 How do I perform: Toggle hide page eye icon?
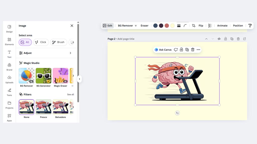coord(219,39)
